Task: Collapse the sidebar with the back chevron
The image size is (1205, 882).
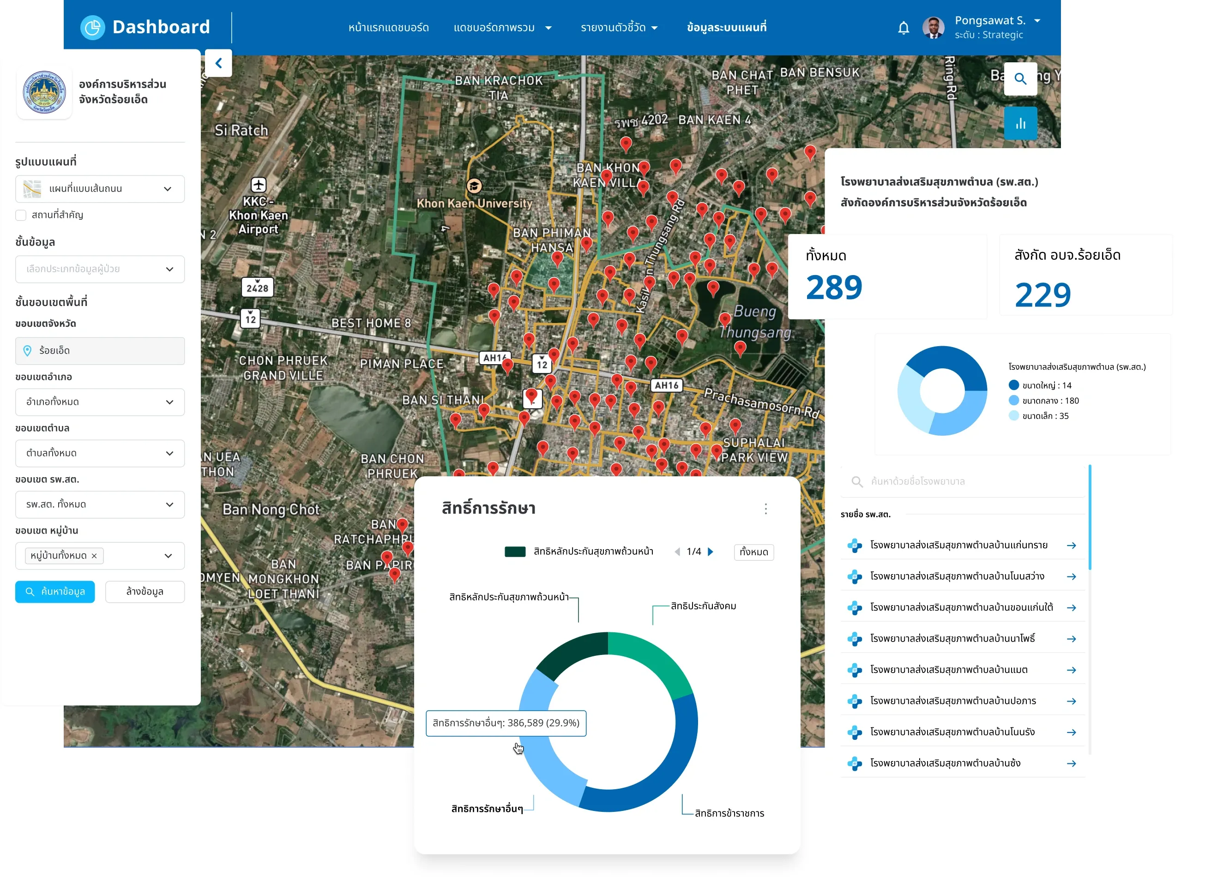Action: pyautogui.click(x=218, y=63)
